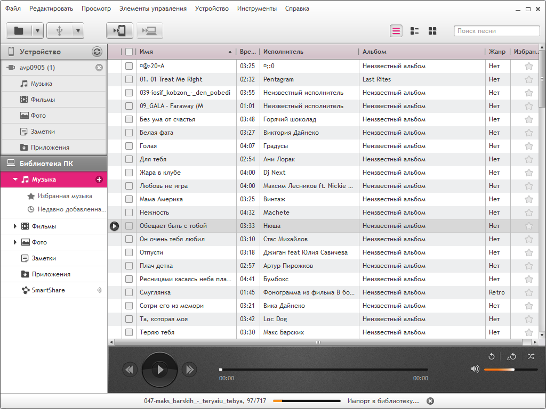Sort by the Имя column header
The image size is (546, 409).
click(186, 52)
